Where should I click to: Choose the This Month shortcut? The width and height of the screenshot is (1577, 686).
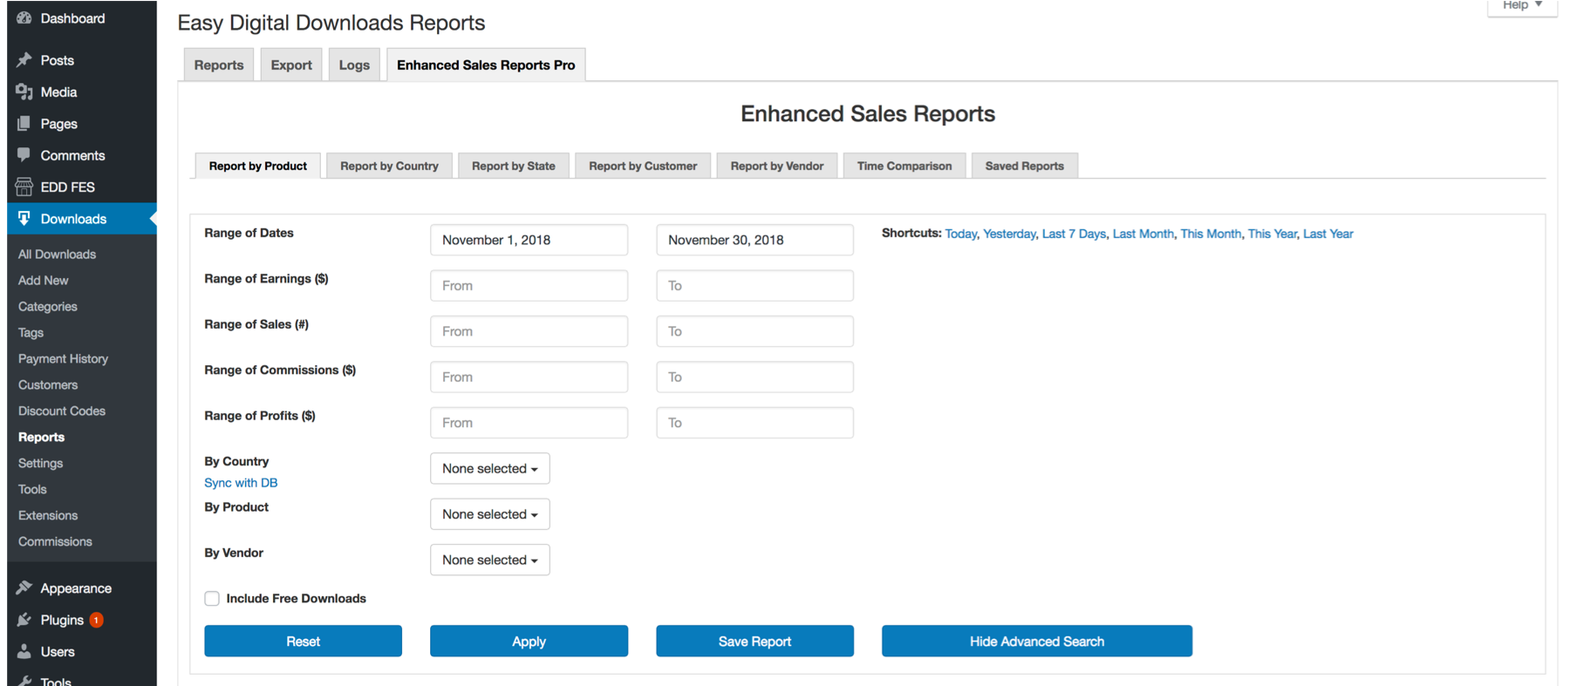pos(1211,234)
